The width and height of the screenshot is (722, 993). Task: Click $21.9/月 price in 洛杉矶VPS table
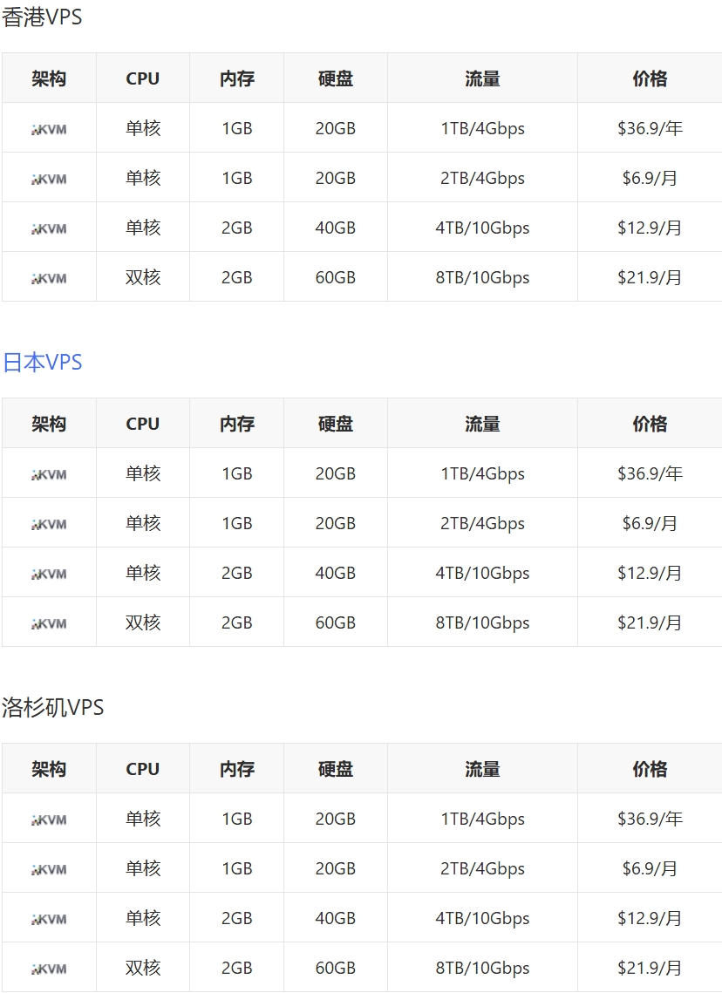tap(650, 968)
